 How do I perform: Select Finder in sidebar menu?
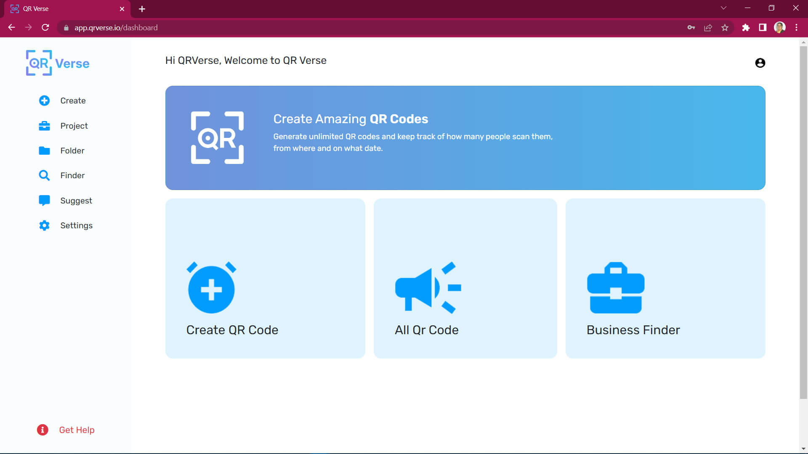72,175
